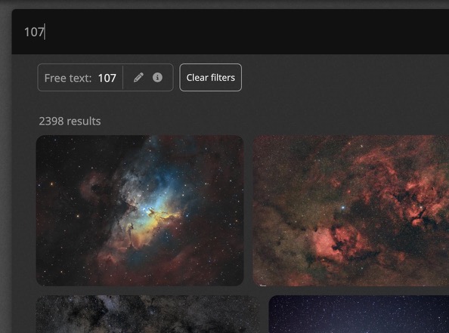Show info about the Free text filter
Image resolution: width=449 pixels, height=333 pixels.
pyautogui.click(x=157, y=77)
